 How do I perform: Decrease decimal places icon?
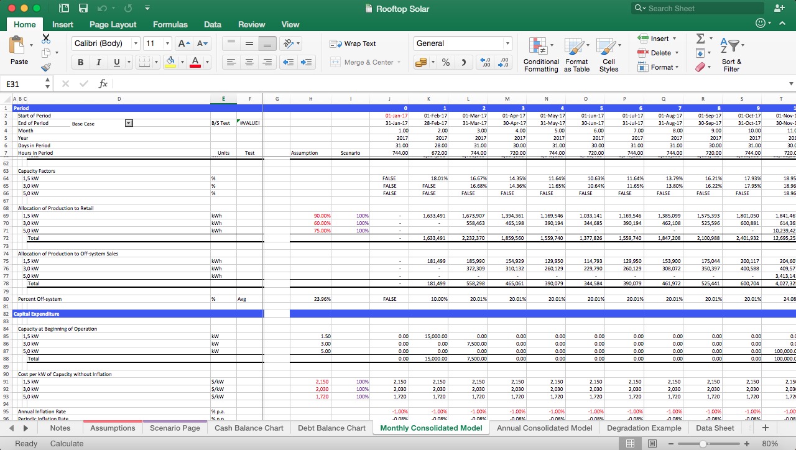tap(504, 62)
